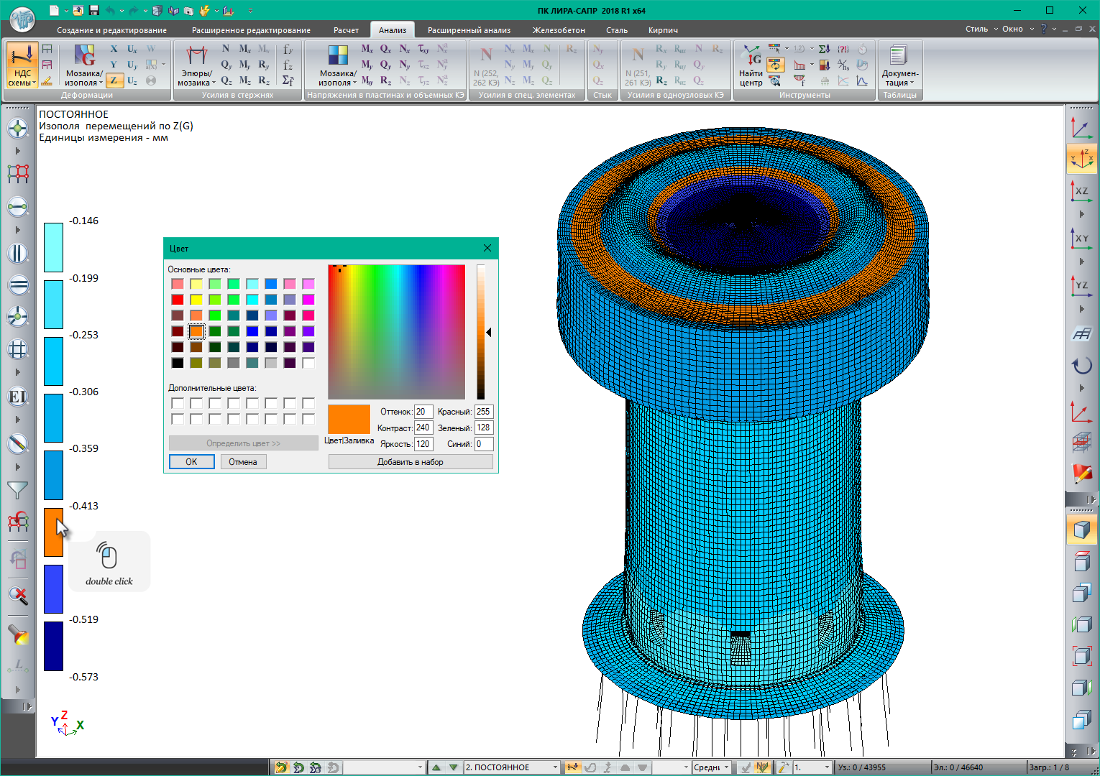Select the YZ projection view icon
This screenshot has width=1100, height=776.
(1081, 285)
